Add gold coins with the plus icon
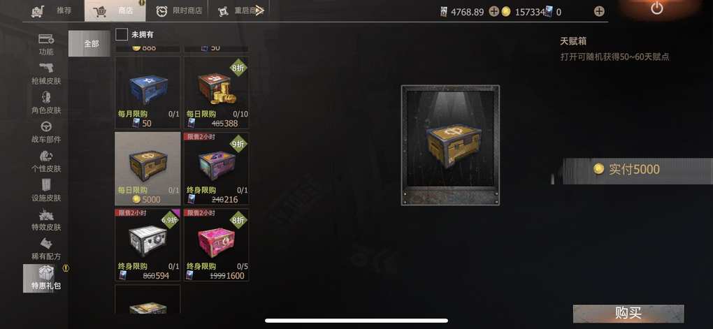Screen dimensions: 713x329 (x=494, y=12)
